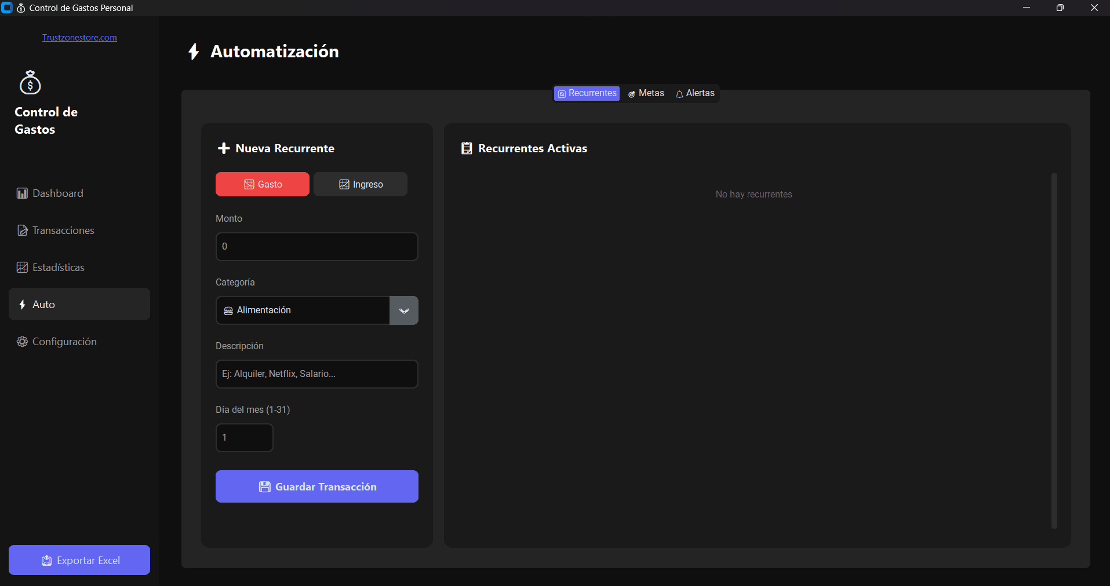This screenshot has width=1110, height=586.
Task: Minimize the application window
Action: click(x=1027, y=8)
